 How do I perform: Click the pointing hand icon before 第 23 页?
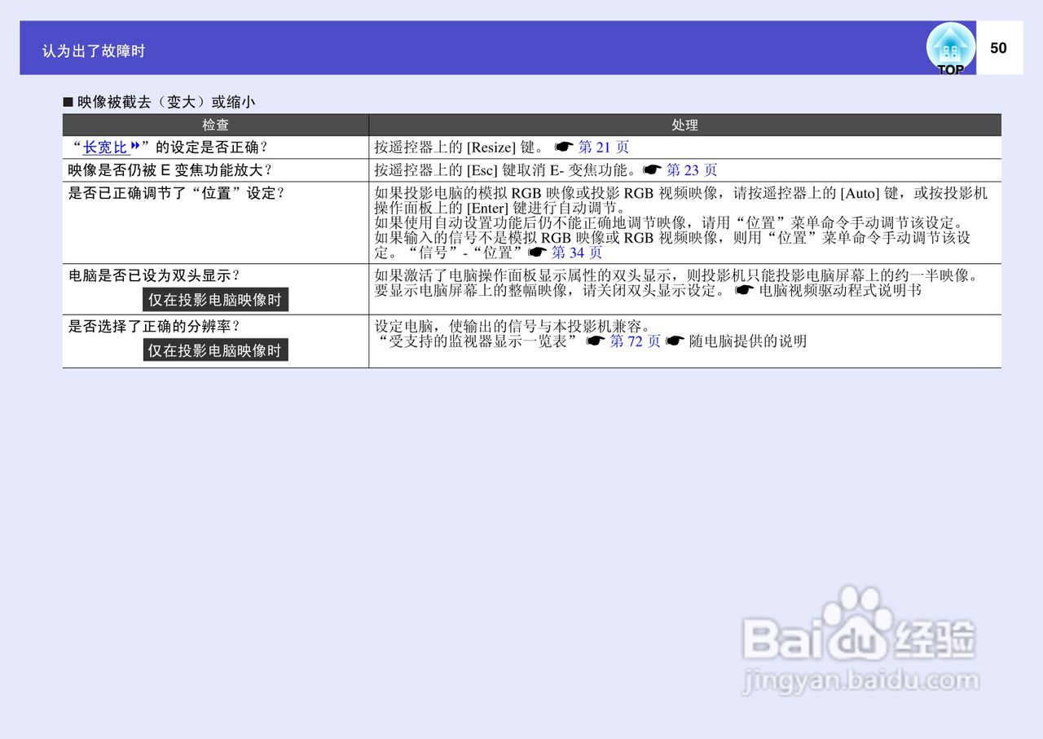(652, 170)
